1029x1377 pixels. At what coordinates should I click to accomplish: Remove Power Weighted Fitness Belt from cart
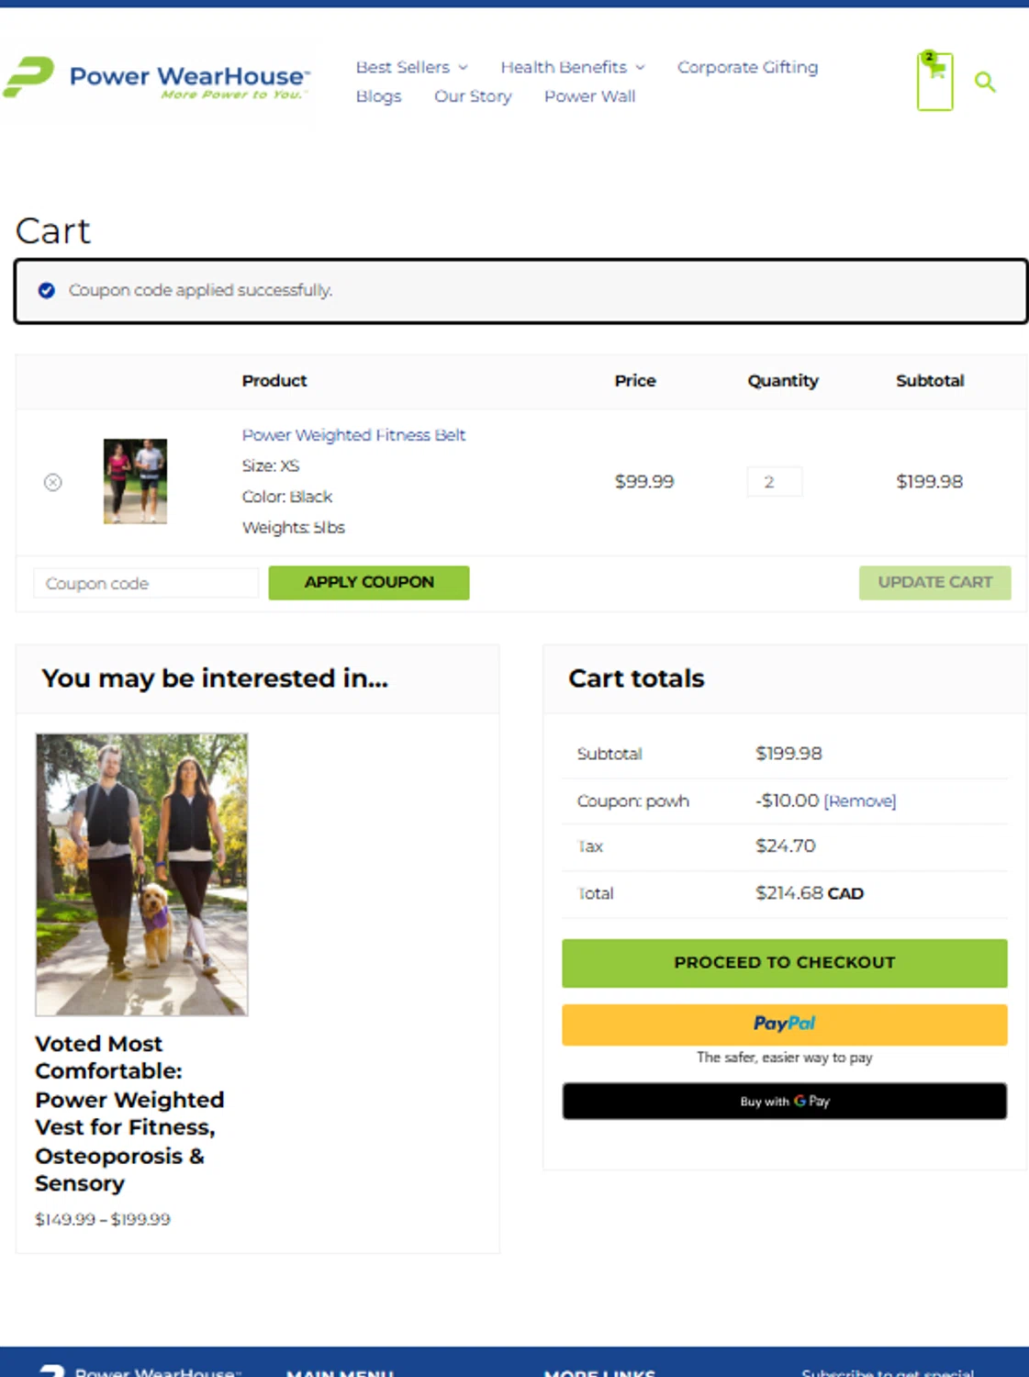pos(53,482)
